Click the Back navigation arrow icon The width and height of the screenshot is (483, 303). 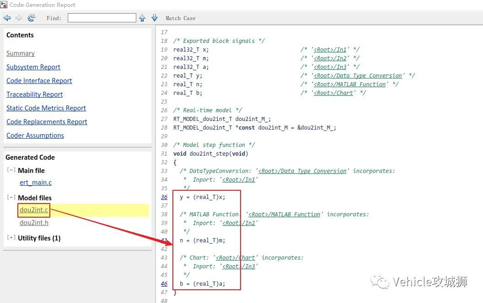tap(7, 18)
